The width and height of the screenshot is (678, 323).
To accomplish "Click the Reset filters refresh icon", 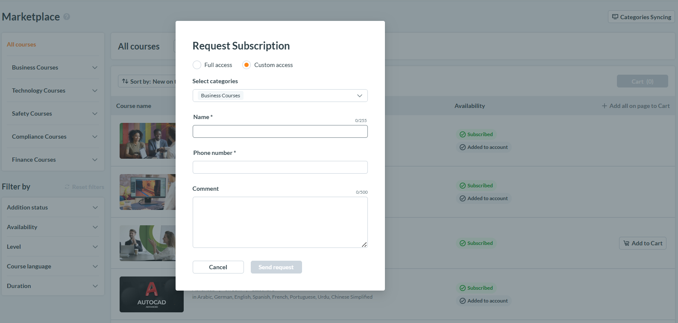I will [67, 187].
